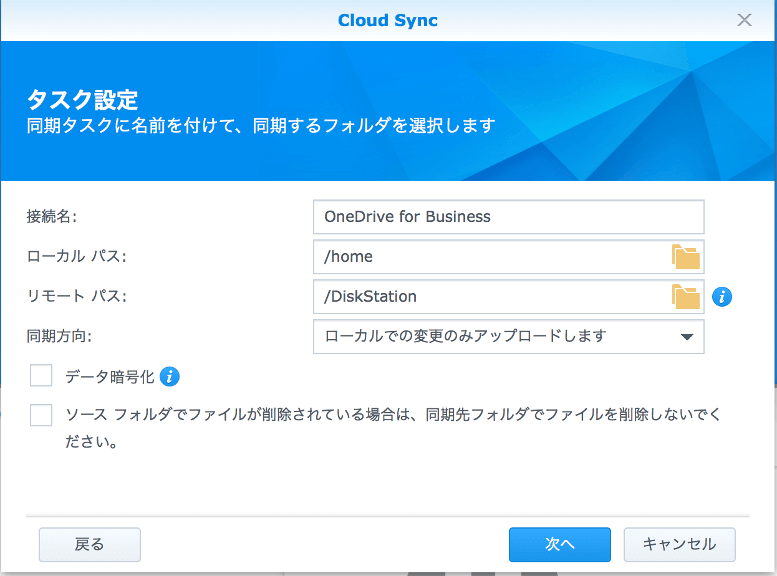This screenshot has width=777, height=576.
Task: Click the タスク設定 heading
Action: (x=82, y=100)
